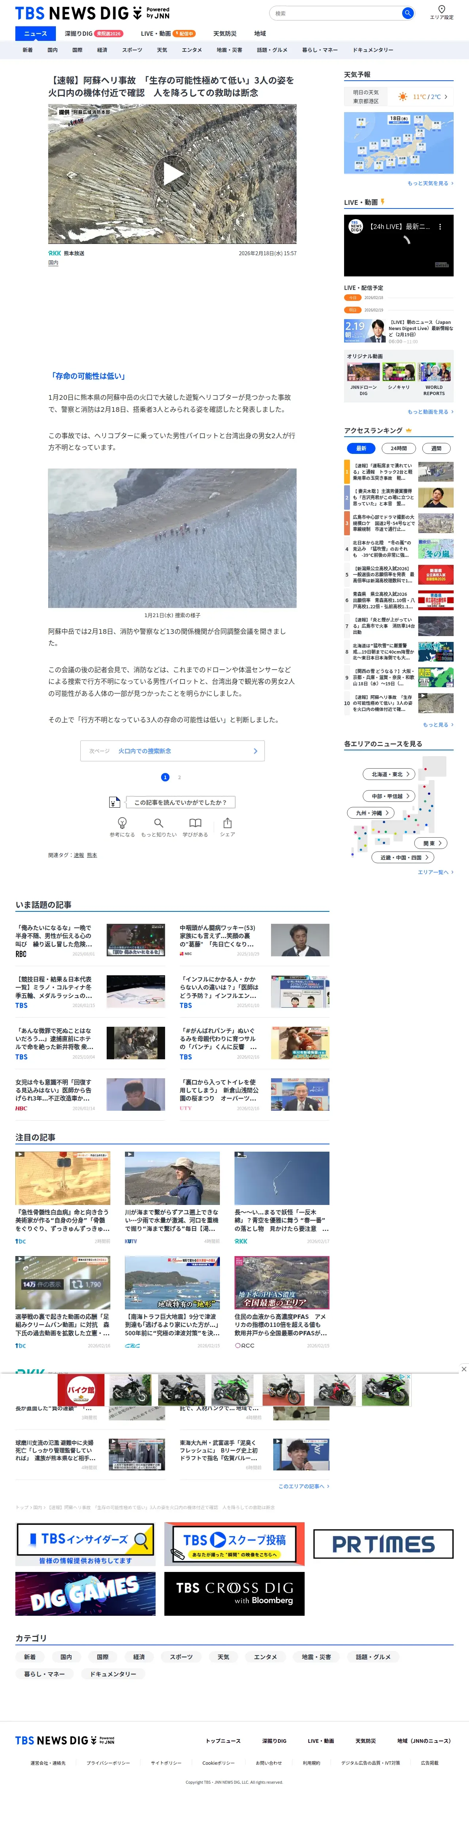The width and height of the screenshot is (469, 1833).
Task: Click the 国内 category link under video
Action: click(53, 263)
